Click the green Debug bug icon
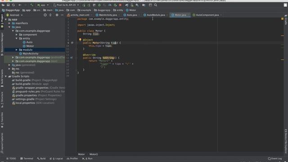288x162 pixels. point(99,5)
